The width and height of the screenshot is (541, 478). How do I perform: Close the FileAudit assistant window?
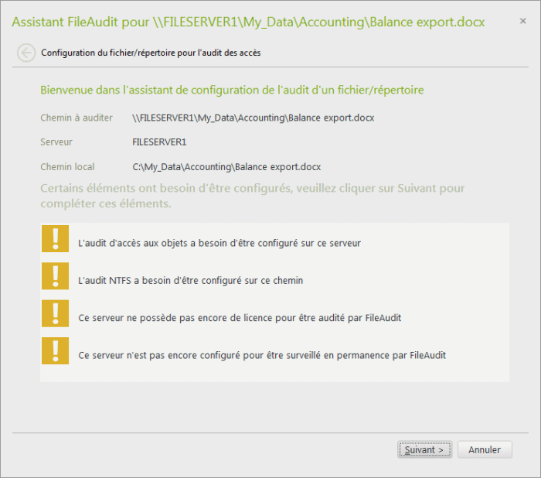523,22
